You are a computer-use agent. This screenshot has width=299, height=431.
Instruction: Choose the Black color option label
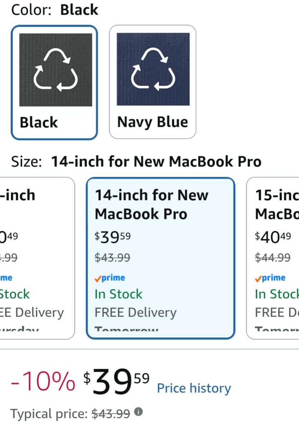(39, 122)
